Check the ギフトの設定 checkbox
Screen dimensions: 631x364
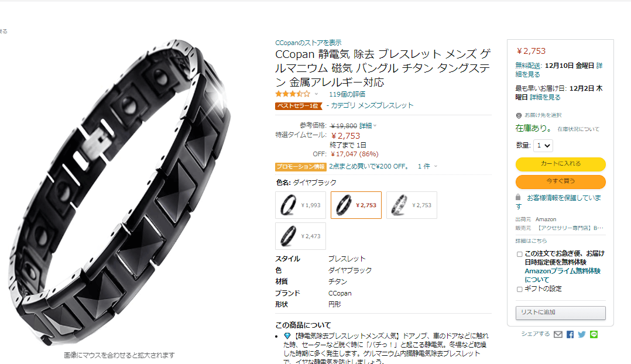(520, 289)
